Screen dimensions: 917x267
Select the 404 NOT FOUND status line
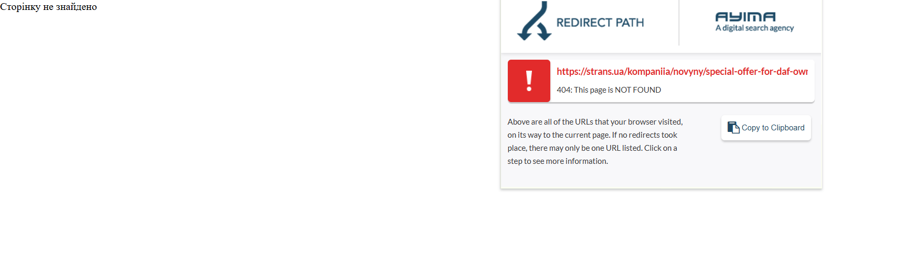[609, 90]
